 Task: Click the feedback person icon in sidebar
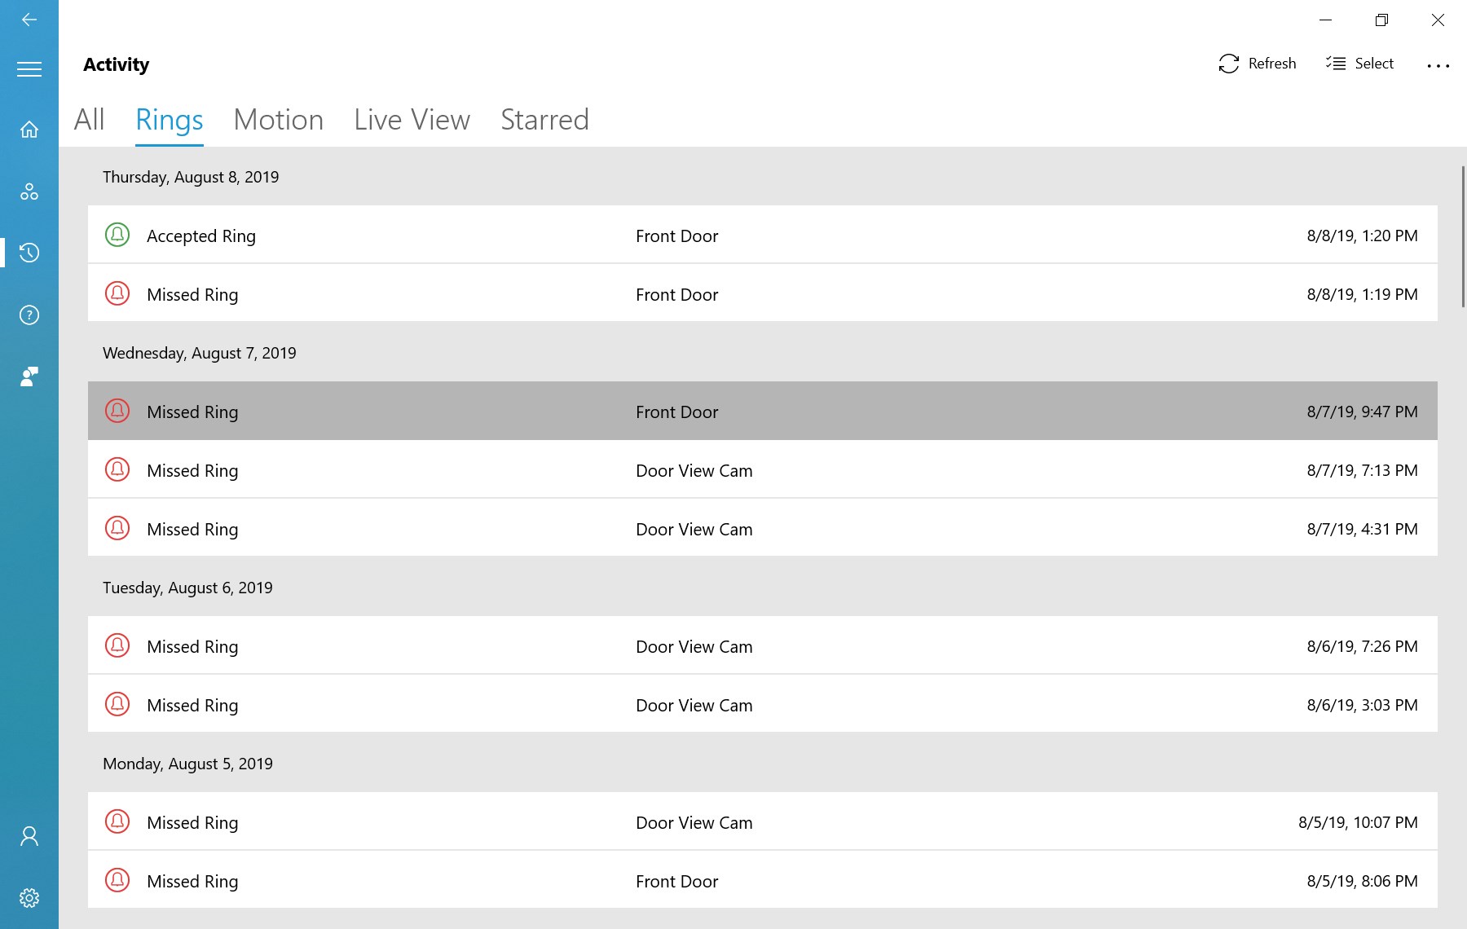pyautogui.click(x=29, y=376)
